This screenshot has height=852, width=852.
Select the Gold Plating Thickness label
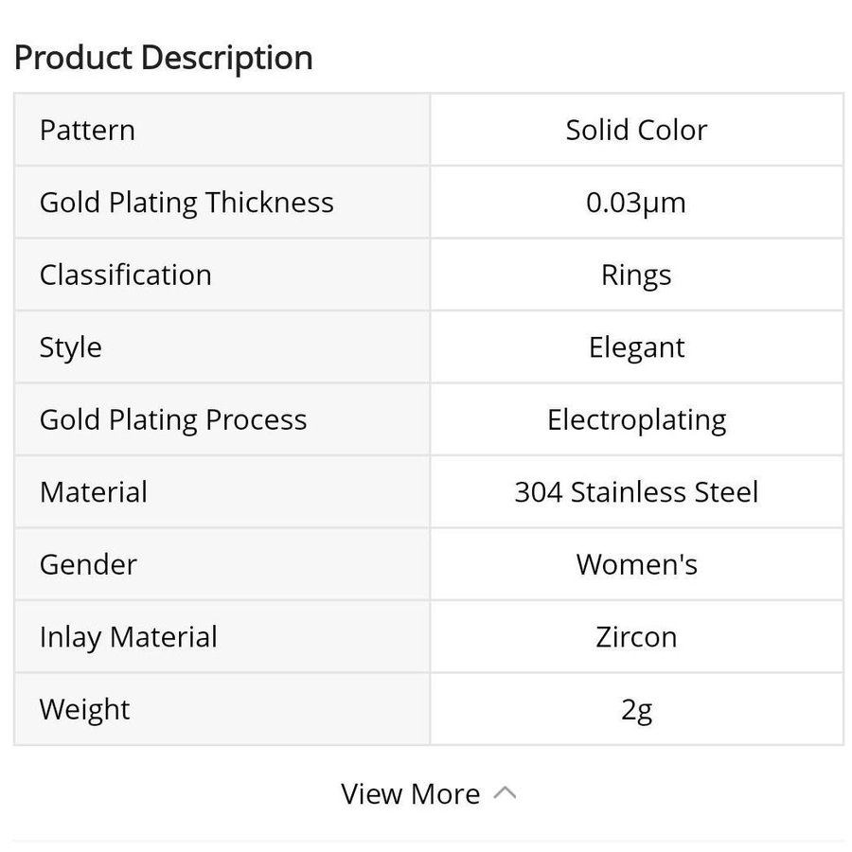click(186, 203)
